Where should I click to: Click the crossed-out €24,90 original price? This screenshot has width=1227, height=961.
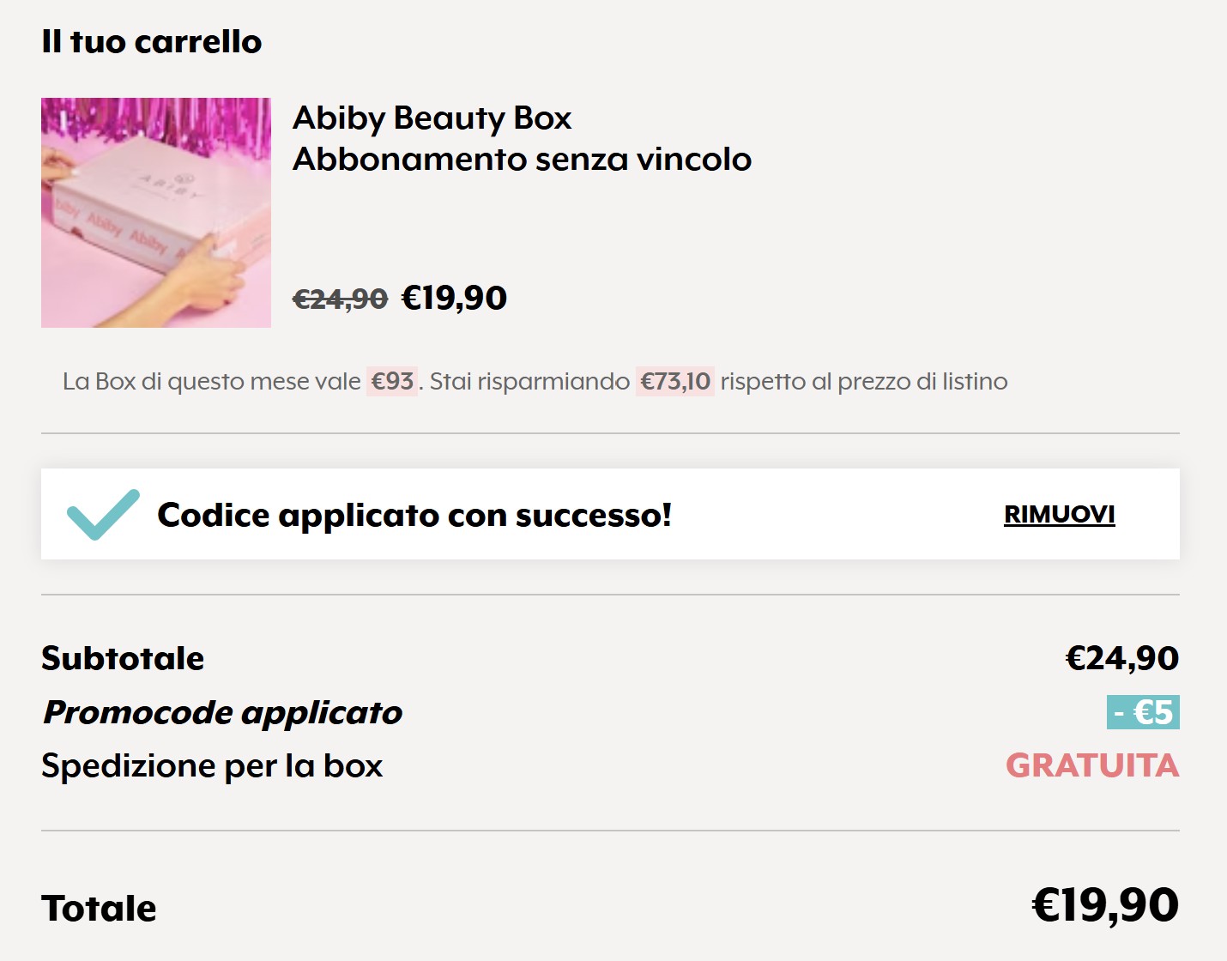tap(340, 299)
